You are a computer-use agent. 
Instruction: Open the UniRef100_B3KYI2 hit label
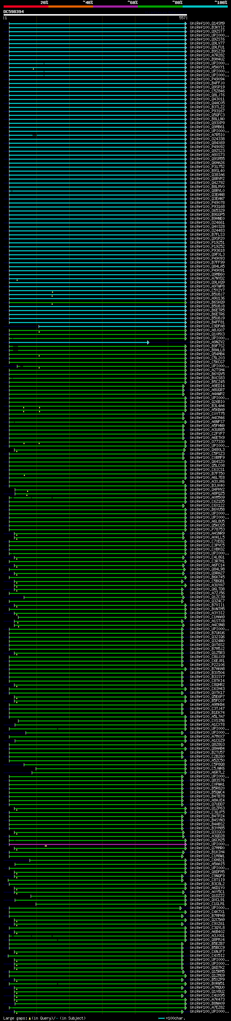pyautogui.click(x=207, y=28)
